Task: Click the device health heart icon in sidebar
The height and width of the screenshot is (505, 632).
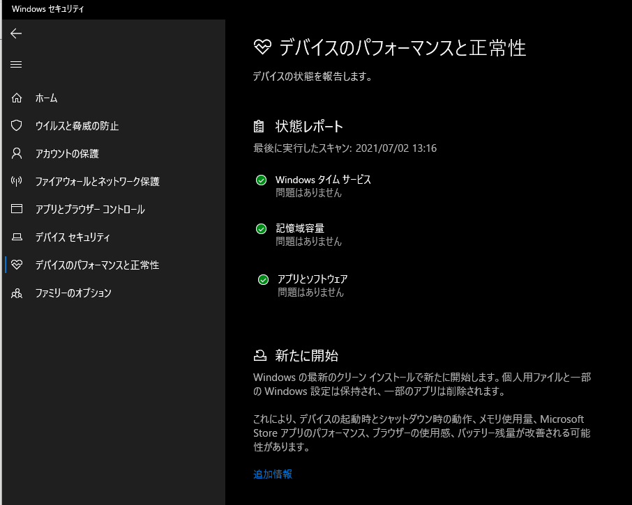Action: (17, 265)
